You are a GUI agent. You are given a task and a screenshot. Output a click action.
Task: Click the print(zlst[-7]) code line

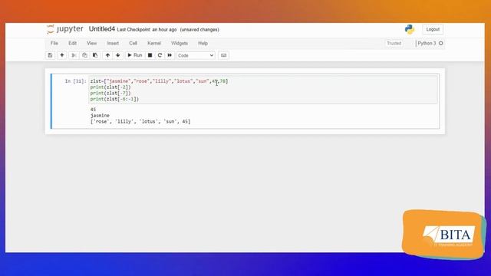(x=110, y=93)
